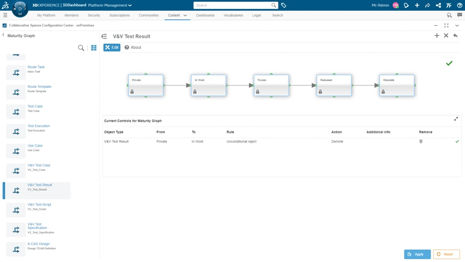
Task: Click the Released state box
Action: [x=334, y=85]
